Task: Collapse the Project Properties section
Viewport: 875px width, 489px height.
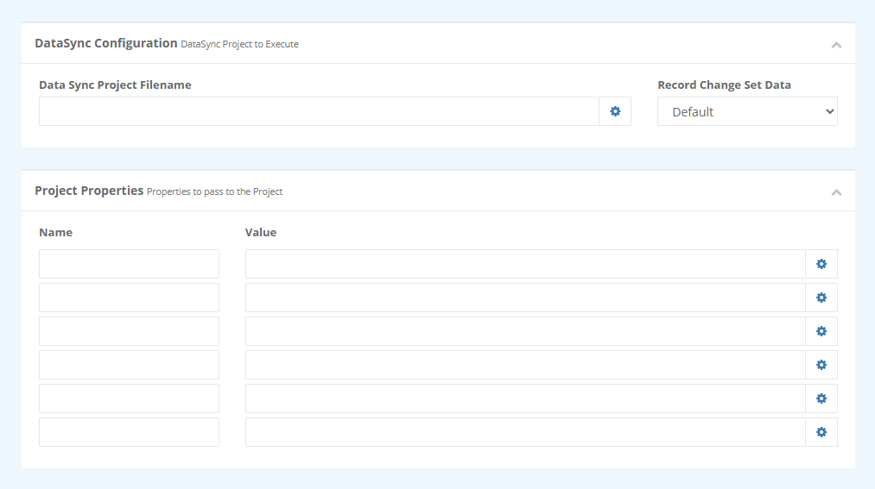Action: click(836, 192)
